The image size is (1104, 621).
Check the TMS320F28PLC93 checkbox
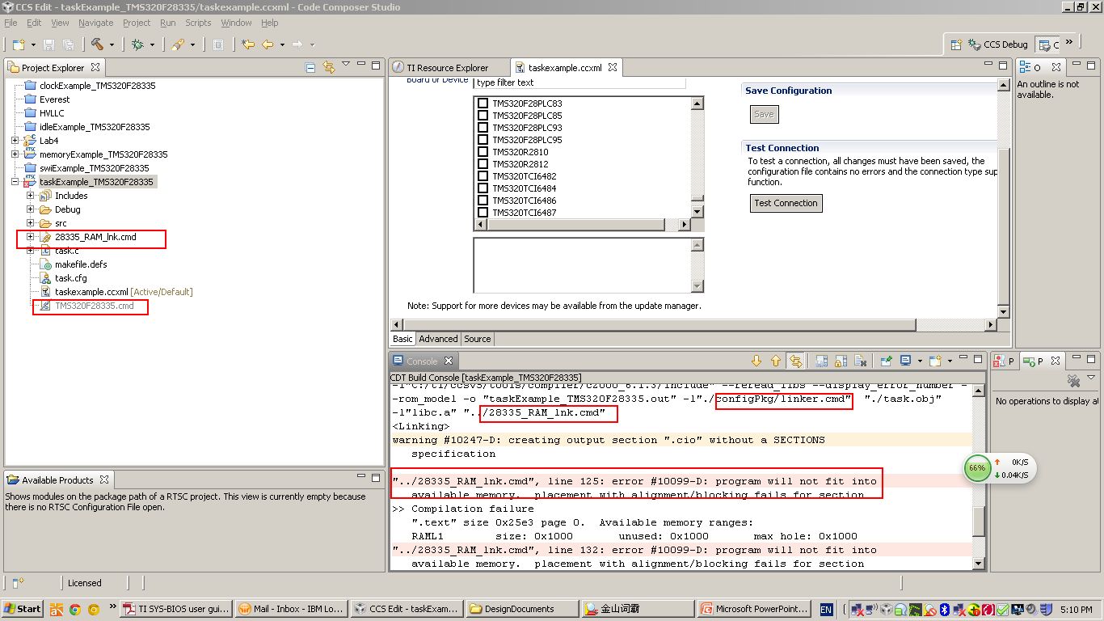coord(482,128)
